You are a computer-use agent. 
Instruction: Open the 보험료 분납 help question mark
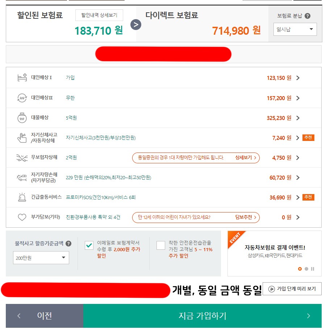pyautogui.click(x=308, y=16)
